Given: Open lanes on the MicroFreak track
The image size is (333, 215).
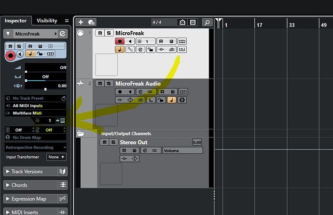Looking at the screenshot, I should pos(182,41).
